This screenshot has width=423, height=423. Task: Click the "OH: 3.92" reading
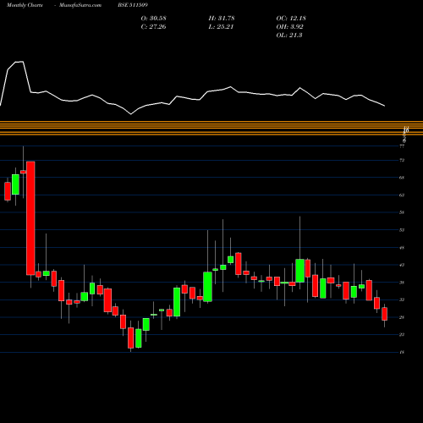coord(289,27)
